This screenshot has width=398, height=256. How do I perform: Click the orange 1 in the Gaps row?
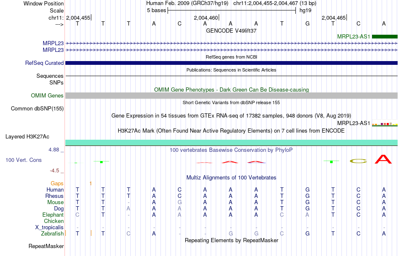(90, 184)
